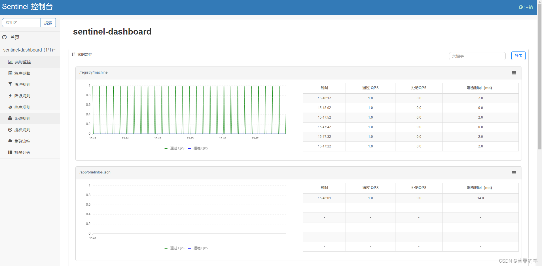542x266 pixels.
Task: Click the list icon beside 簇点链路
Action: tap(10, 73)
